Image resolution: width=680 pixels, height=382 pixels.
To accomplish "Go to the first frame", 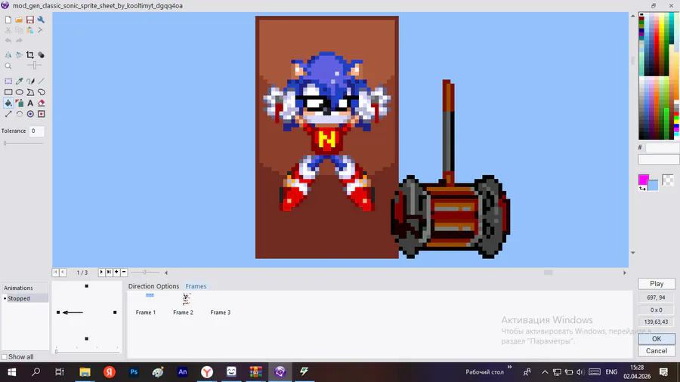I will click(x=55, y=272).
